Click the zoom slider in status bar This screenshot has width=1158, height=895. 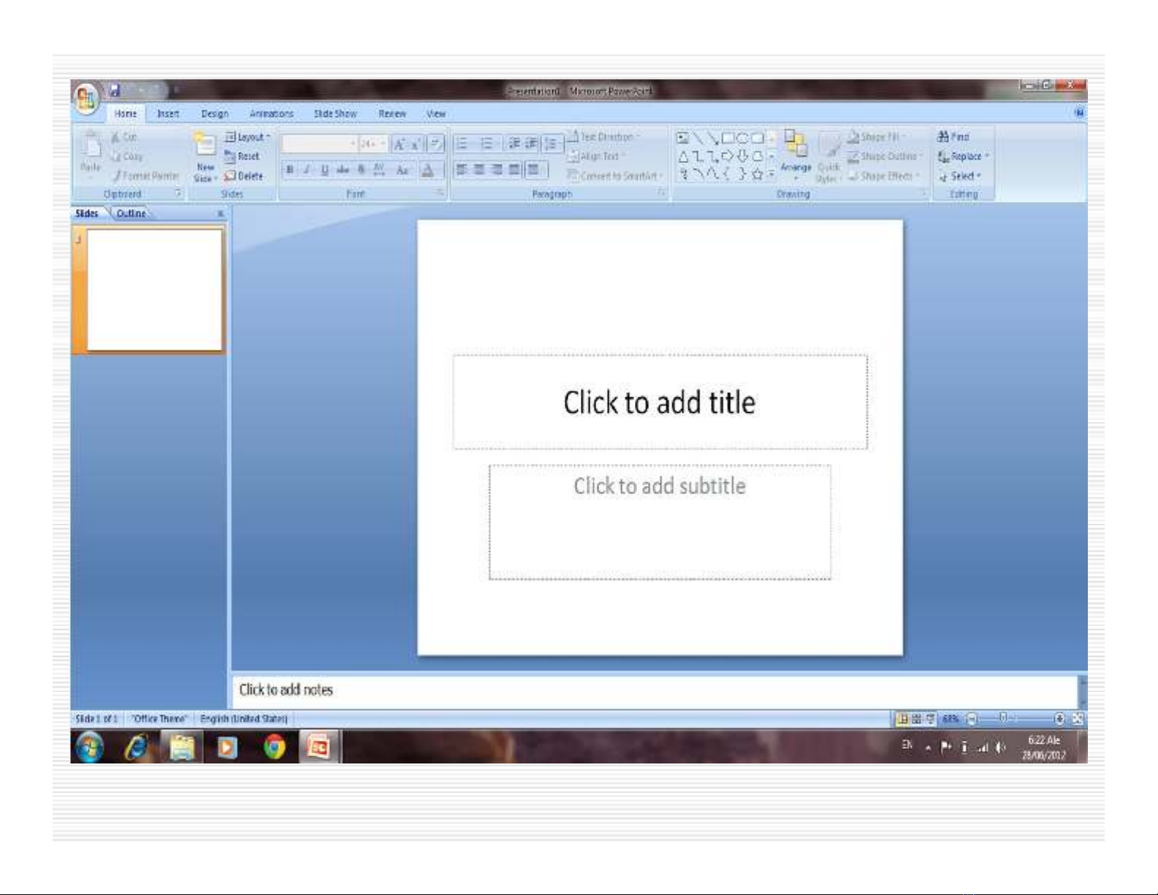point(1005,719)
